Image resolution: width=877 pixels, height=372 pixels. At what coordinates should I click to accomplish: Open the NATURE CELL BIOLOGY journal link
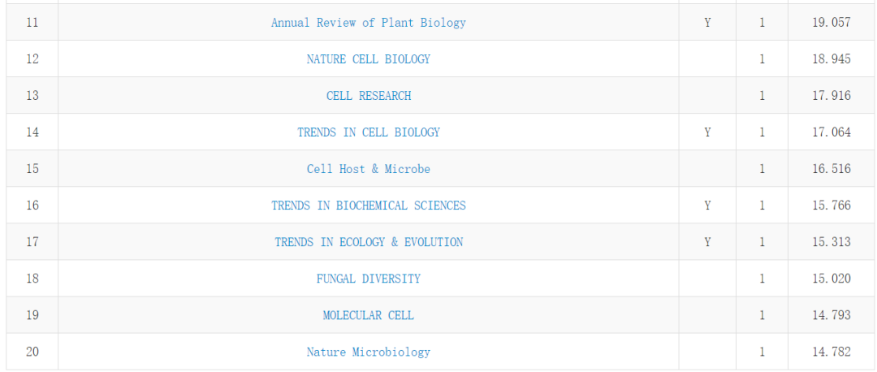[368, 58]
